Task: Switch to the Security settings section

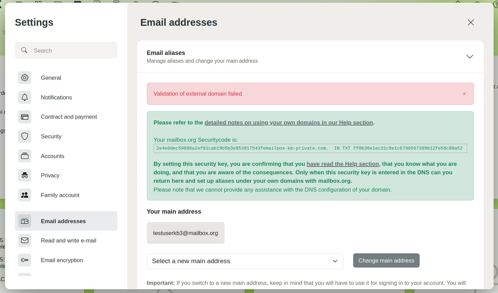Action: pyautogui.click(x=51, y=136)
